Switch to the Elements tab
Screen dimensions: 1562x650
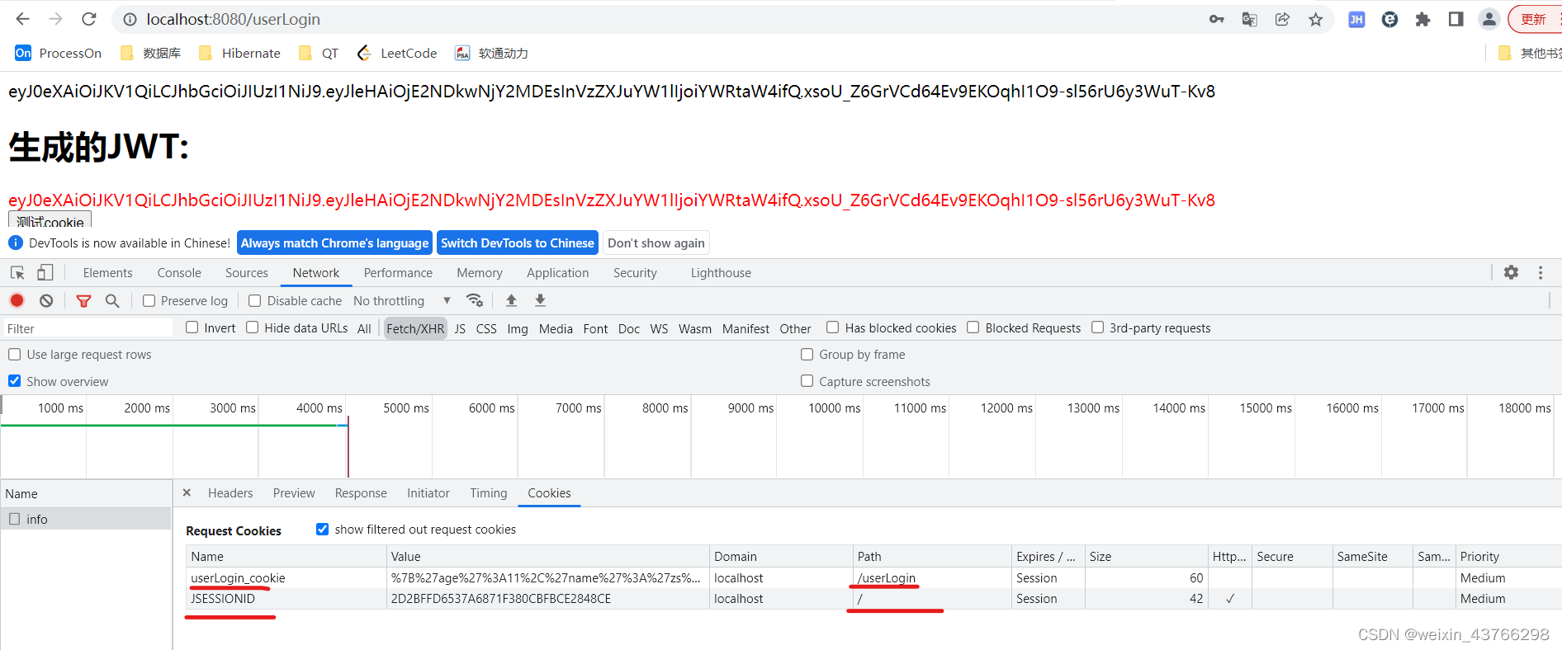tap(107, 273)
